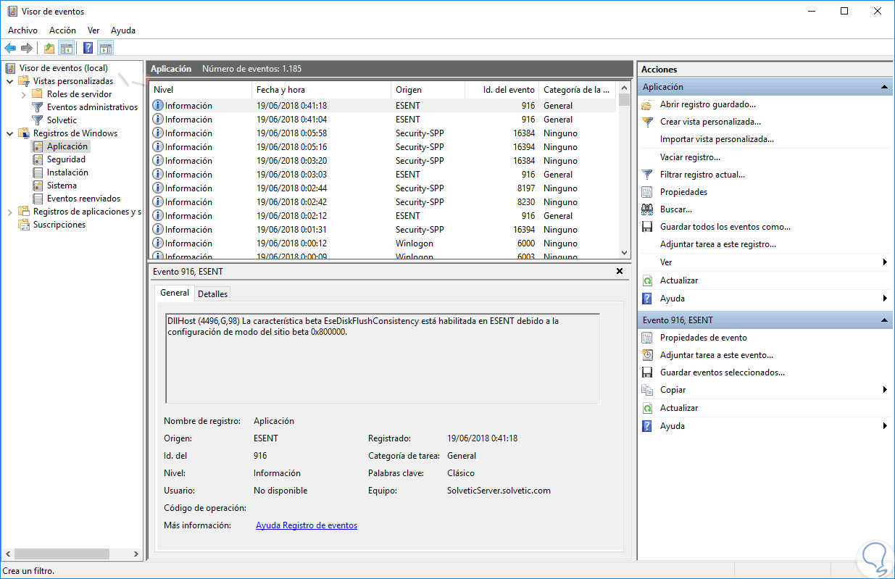Select the Seguridad log in the tree
This screenshot has height=579, width=895.
click(66, 159)
